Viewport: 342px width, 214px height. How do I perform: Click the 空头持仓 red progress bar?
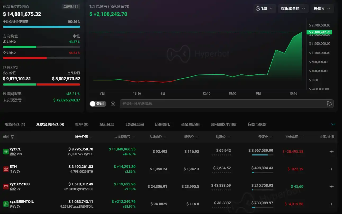coord(41,58)
